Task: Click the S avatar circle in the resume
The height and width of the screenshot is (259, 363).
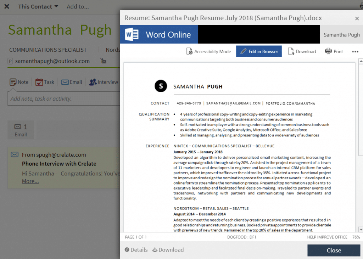Action: point(161,86)
